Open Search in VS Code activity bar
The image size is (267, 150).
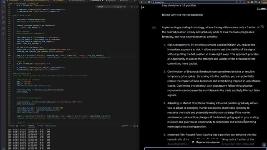pos(3,7)
